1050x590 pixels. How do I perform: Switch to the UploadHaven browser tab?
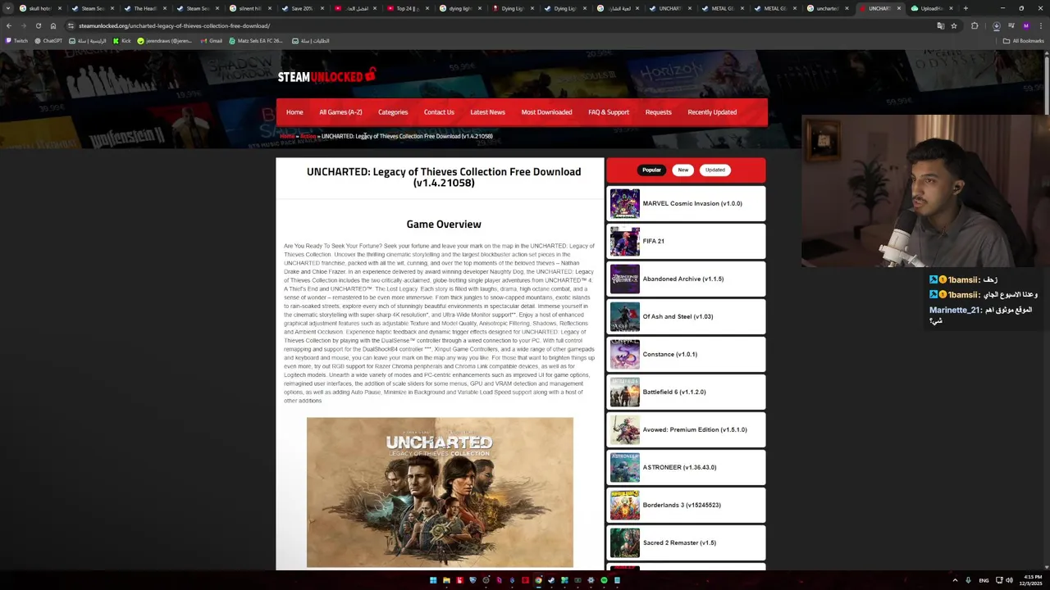pyautogui.click(x=932, y=8)
